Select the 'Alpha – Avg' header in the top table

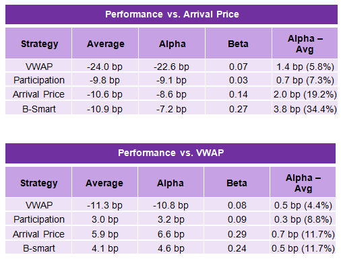(305, 43)
